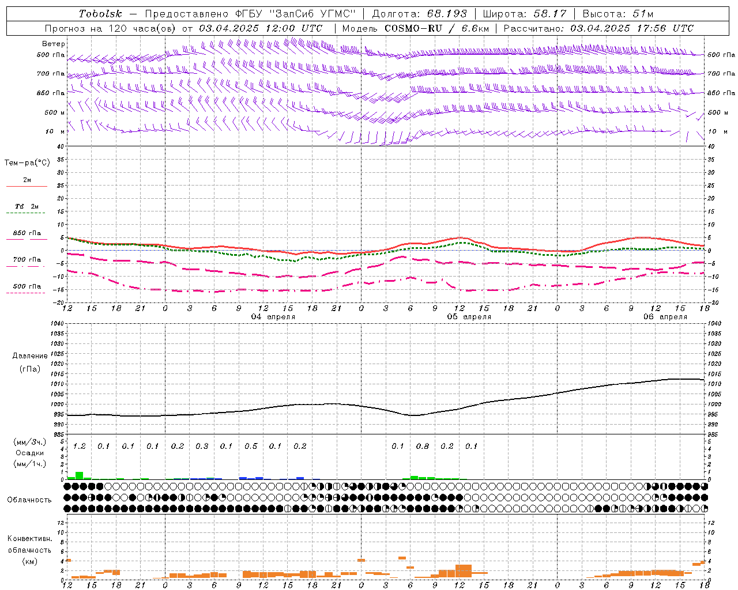Screen dimensions: 738x590
Task: Click the right-side "850 гПа" wind level label
Action: click(x=721, y=93)
